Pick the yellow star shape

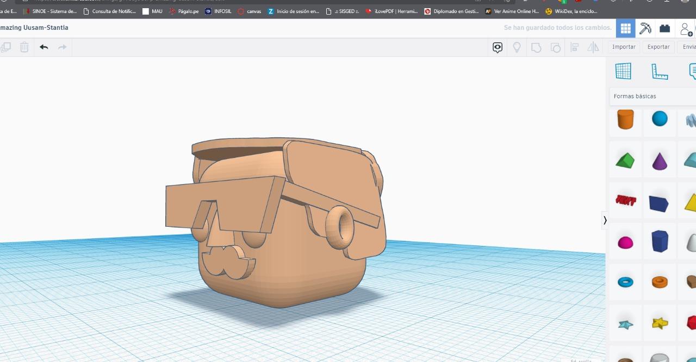tap(660, 323)
